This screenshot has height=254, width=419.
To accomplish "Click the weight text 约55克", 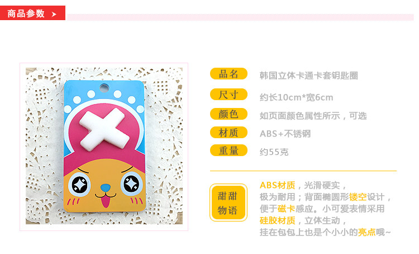I will click(274, 152).
